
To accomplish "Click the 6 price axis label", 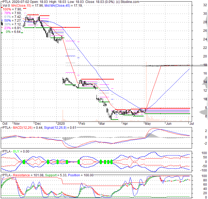I will point(206,116).
